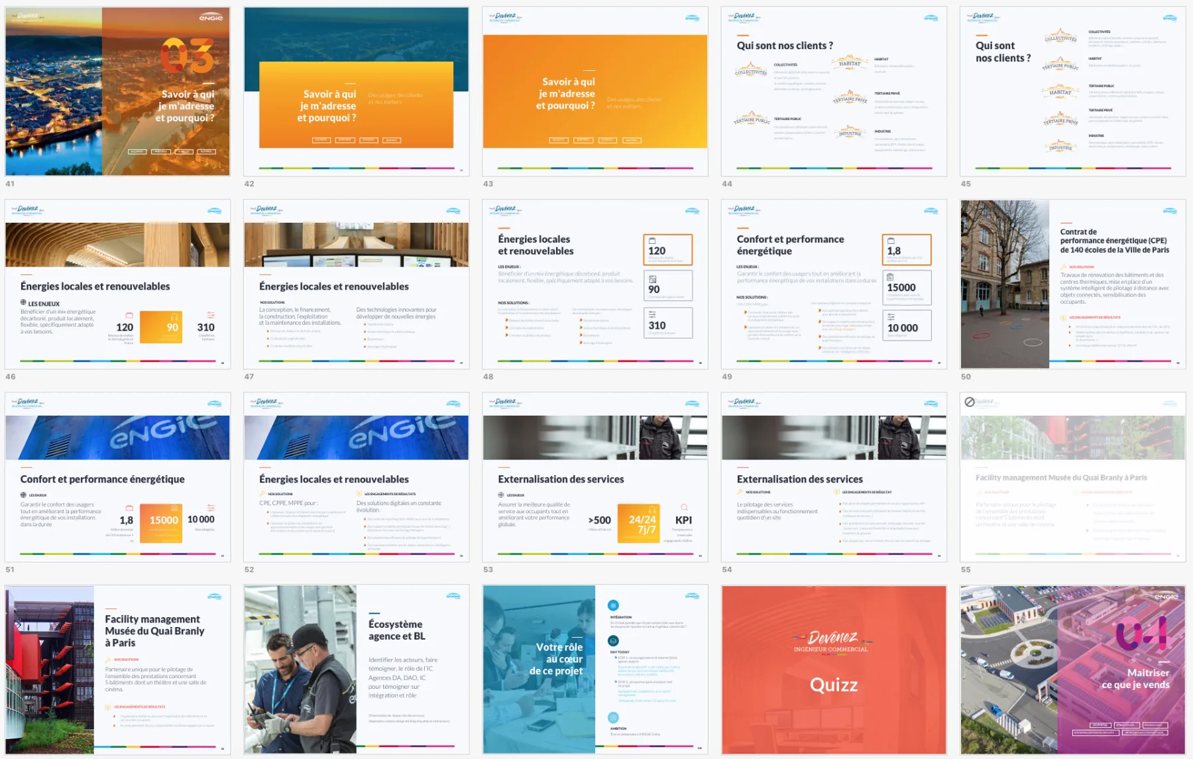The image size is (1193, 759).
Task: Click slide 45 with vertical clients list
Action: [1072, 91]
